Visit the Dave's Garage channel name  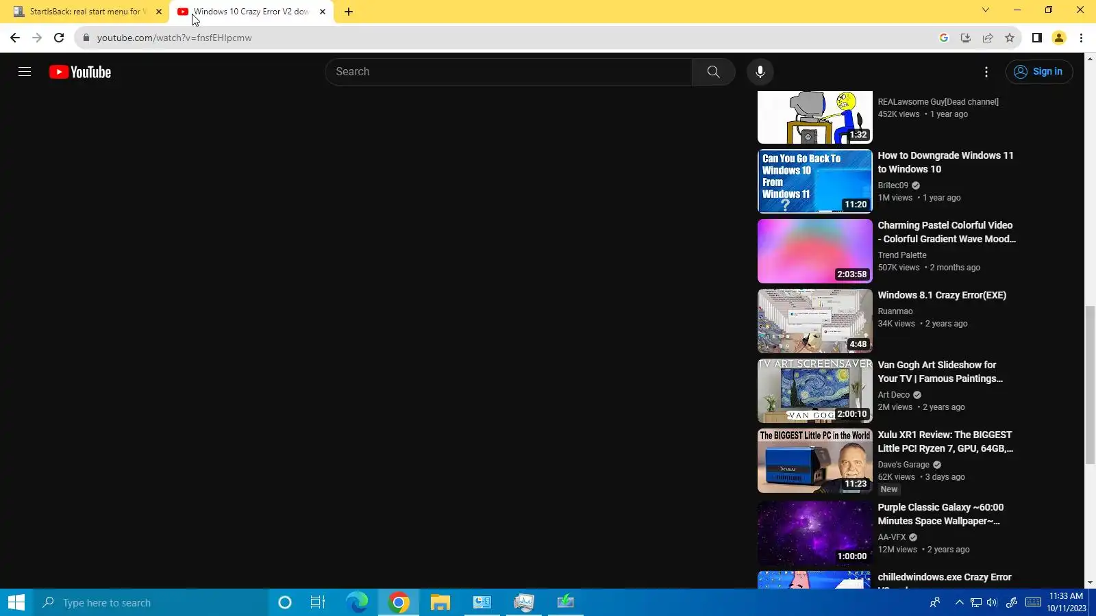[904, 465]
